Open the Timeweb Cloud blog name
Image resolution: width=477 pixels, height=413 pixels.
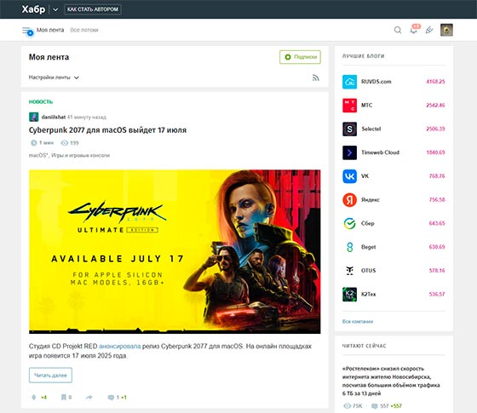tap(380, 152)
